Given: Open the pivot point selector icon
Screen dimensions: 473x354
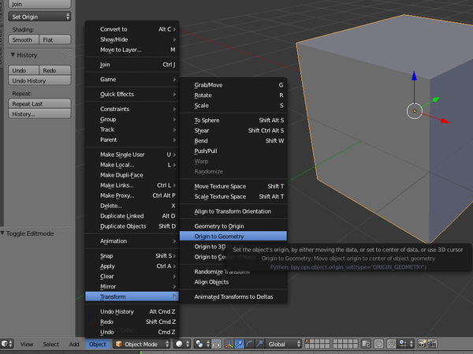Looking at the screenshot, I should coord(202,344).
